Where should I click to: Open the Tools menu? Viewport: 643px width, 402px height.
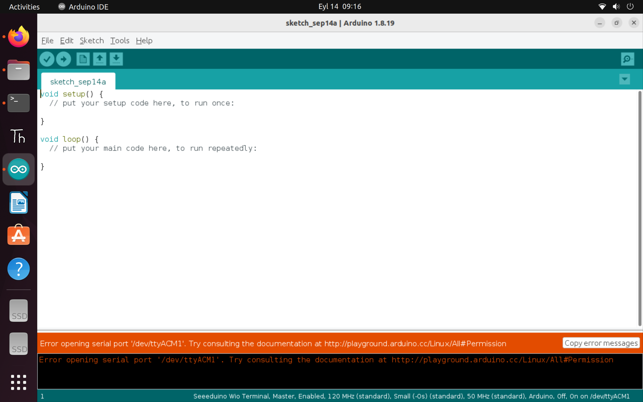pyautogui.click(x=120, y=41)
